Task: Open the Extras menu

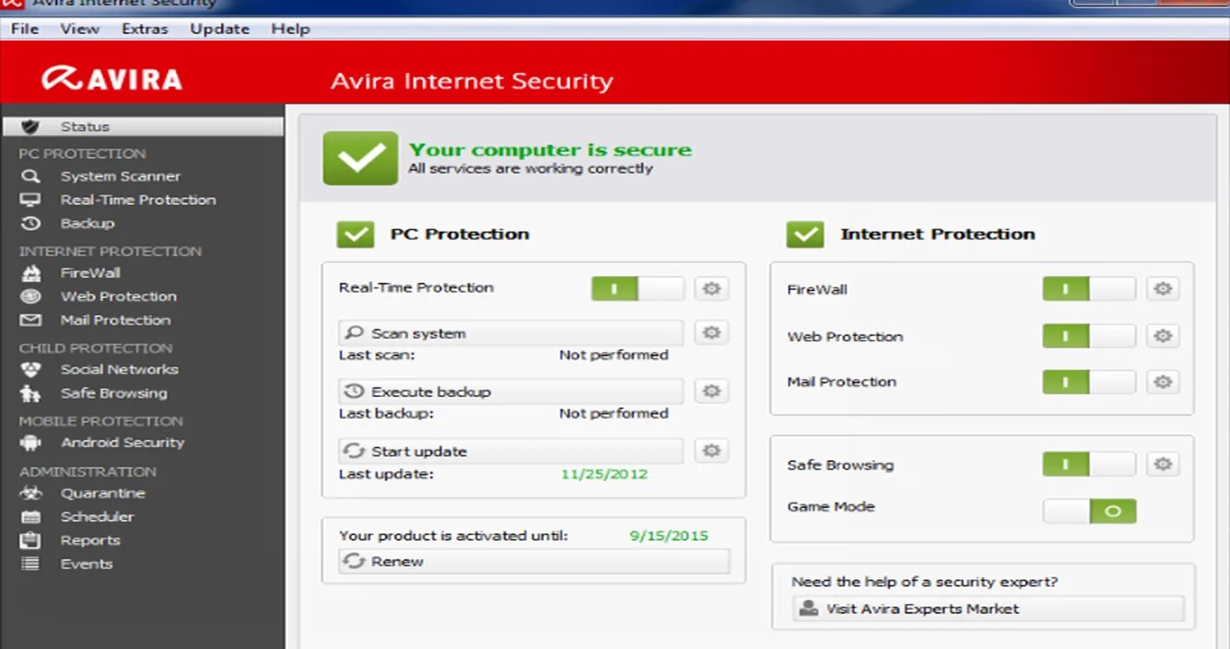Action: click(x=144, y=29)
